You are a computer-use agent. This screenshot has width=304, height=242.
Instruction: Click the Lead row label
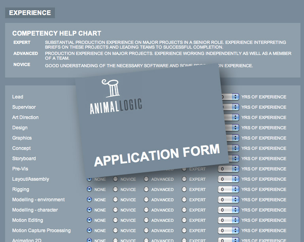[x=18, y=97]
